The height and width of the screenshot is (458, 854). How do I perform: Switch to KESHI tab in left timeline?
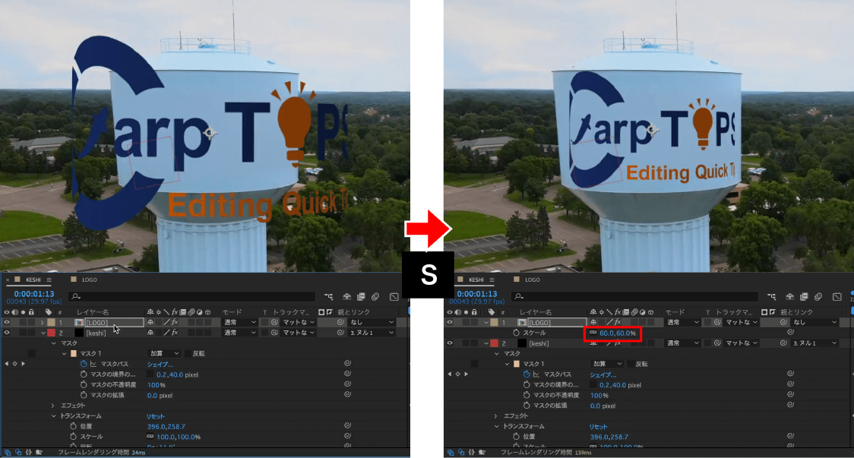pyautogui.click(x=33, y=280)
